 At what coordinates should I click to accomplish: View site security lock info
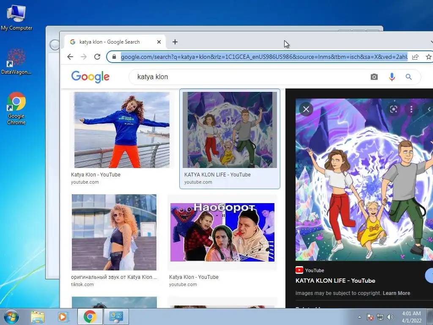[x=114, y=57]
